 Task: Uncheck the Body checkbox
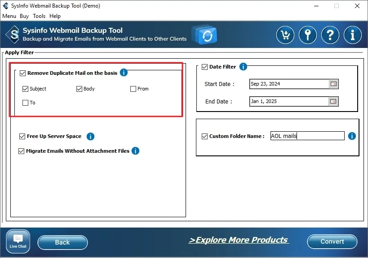(x=79, y=89)
